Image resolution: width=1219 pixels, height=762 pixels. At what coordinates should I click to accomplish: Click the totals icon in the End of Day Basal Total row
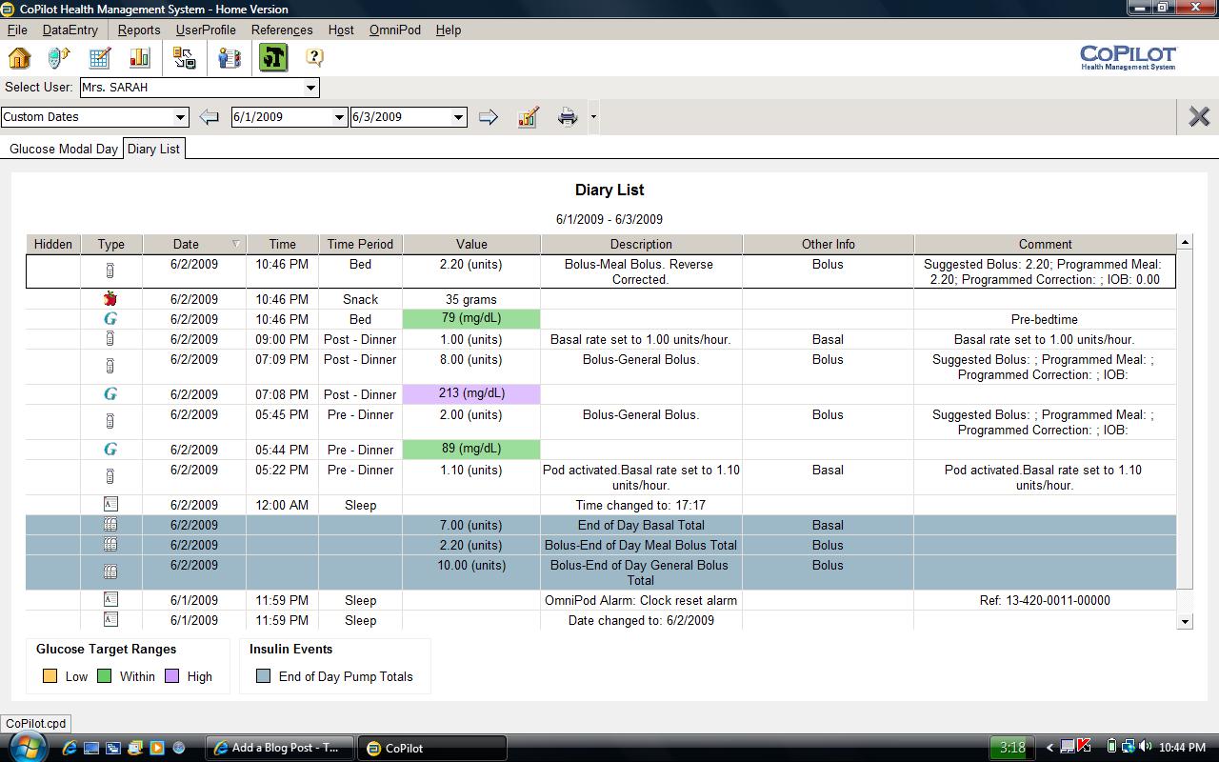[x=110, y=525]
